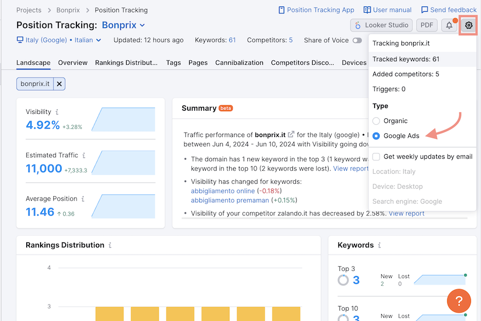Click the external link icon beside bonprix.it
The width and height of the screenshot is (481, 321).
[291, 135]
